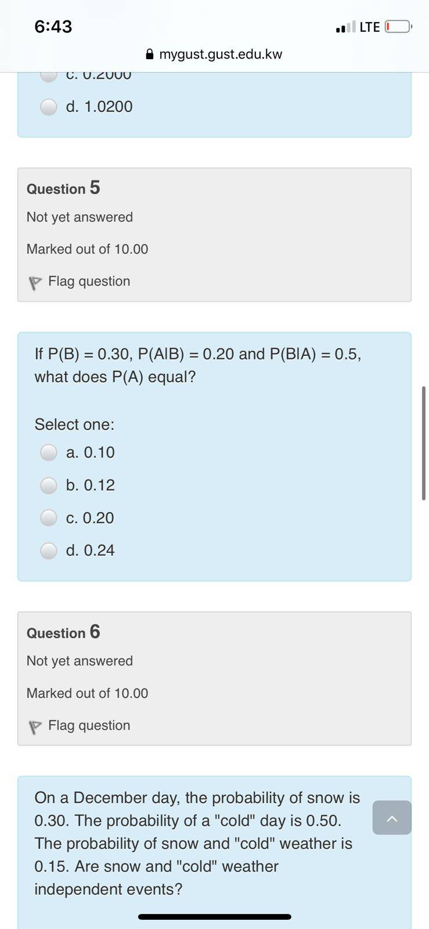Tap the flag icon for Question 6

(x=35, y=727)
